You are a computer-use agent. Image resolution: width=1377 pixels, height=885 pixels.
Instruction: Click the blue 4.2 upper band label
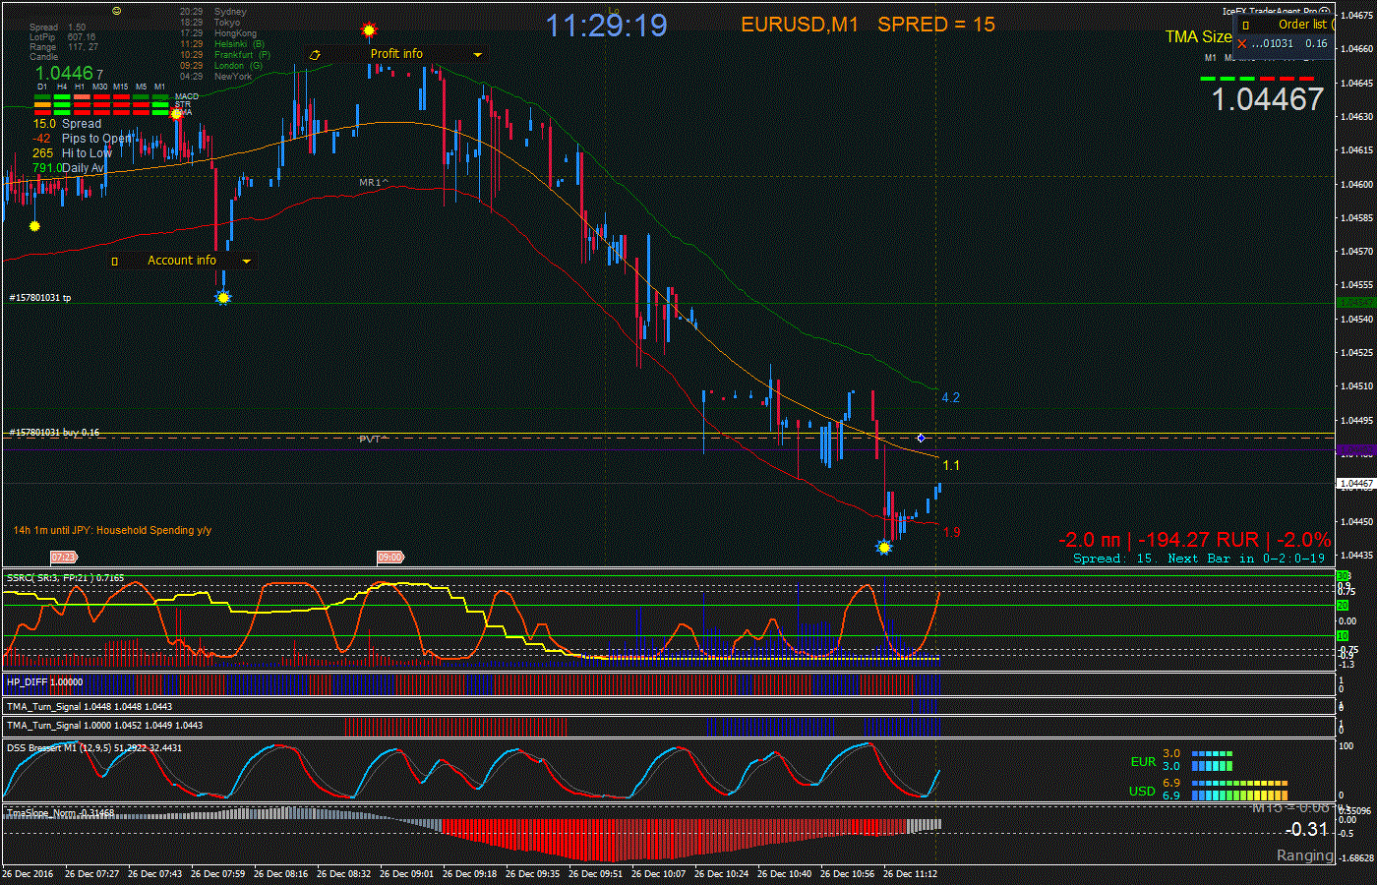950,398
